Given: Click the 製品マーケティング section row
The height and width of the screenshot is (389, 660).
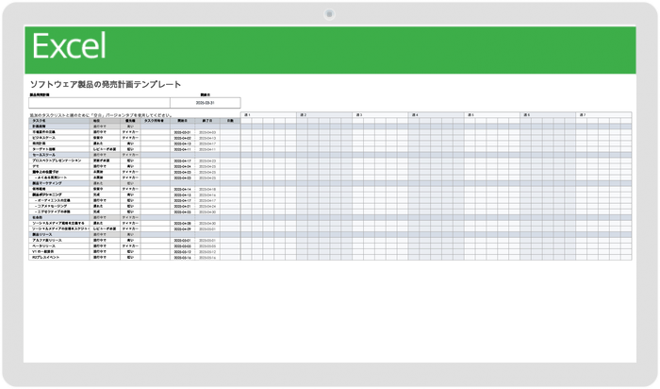Looking at the screenshot, I should coord(47,183).
